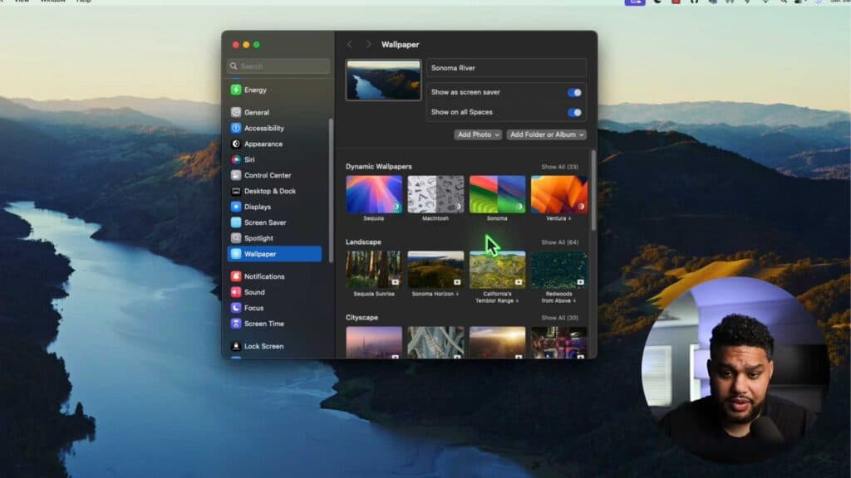
Task: Click the Dynamic Wallpapers heading
Action: pyautogui.click(x=379, y=167)
